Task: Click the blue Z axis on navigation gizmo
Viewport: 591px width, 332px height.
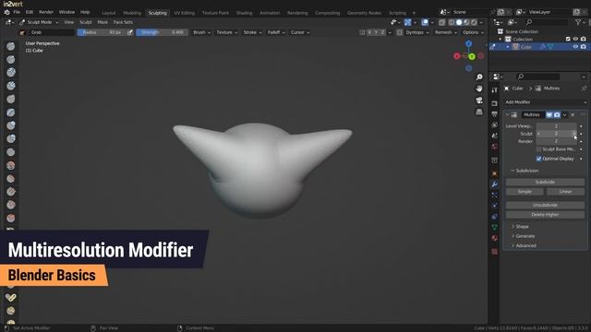Action: [x=468, y=44]
